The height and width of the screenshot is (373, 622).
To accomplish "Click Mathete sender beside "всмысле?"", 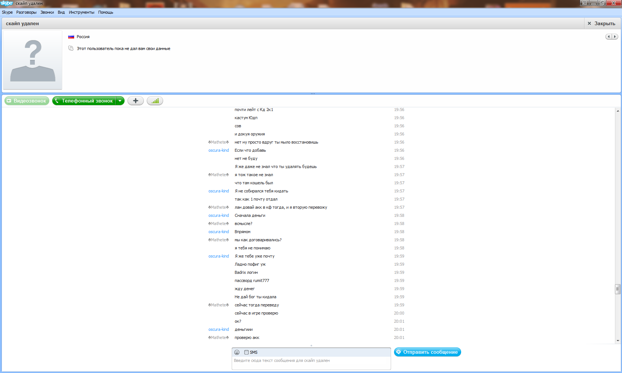I will tap(218, 224).
